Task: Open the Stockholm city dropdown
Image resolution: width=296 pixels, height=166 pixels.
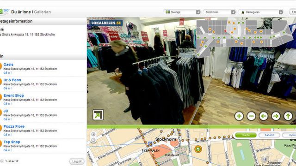Action: coord(219,12)
